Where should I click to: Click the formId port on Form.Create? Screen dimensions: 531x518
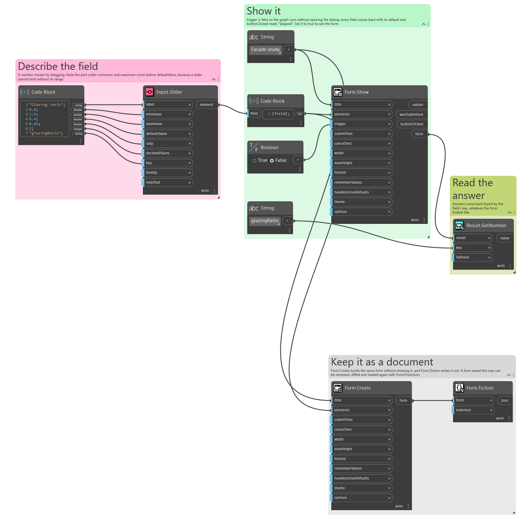pyautogui.click(x=361, y=459)
